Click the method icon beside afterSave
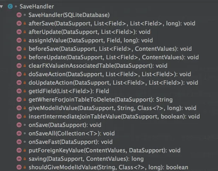 coord(19,23)
